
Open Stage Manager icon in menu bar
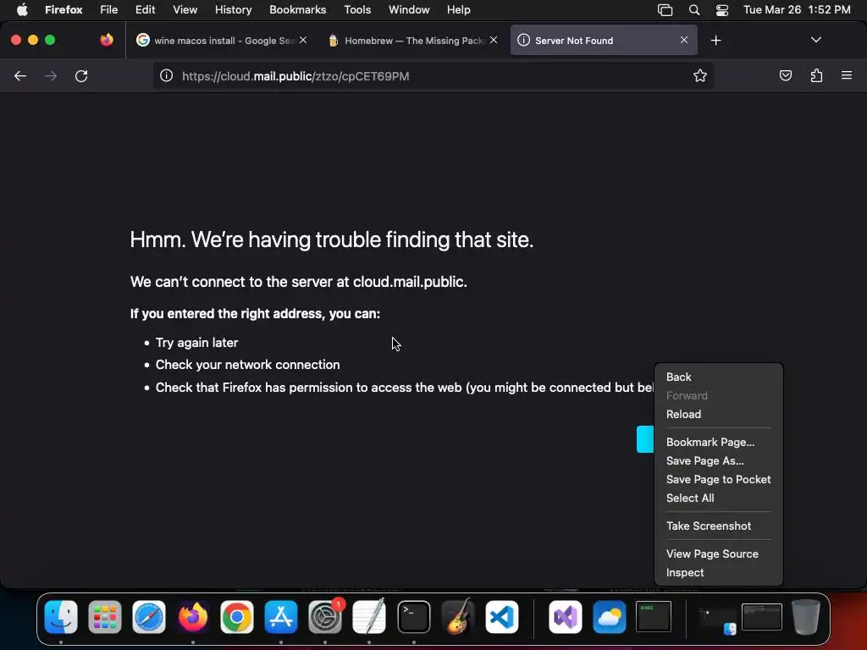click(x=665, y=10)
